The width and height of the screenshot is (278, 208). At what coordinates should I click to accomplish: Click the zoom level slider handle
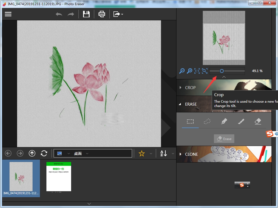[222, 71]
